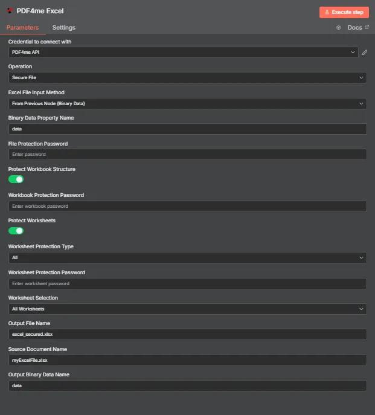Open the Credential to connect with dropdown

(184, 52)
